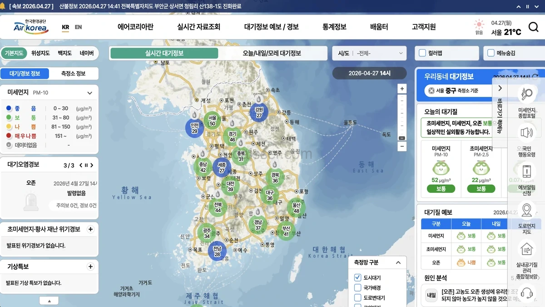Screen dimensions: 545x307
Task: Open the 대기정보 예보 / 경보 menu
Action: click(x=272, y=27)
